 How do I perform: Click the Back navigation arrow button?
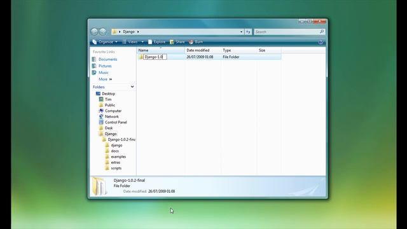point(95,32)
